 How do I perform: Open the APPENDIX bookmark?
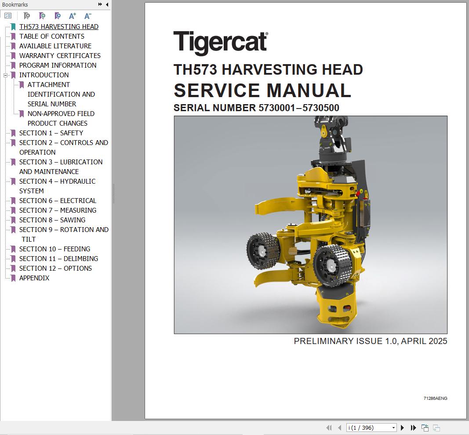pyautogui.click(x=34, y=278)
